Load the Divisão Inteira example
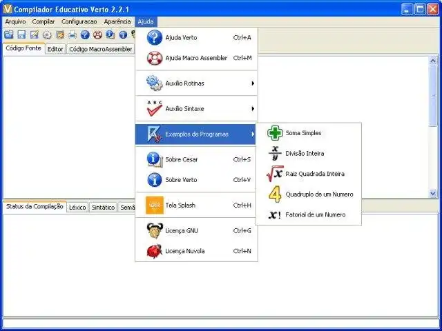Viewport: 442px width, 331px height. [309, 153]
